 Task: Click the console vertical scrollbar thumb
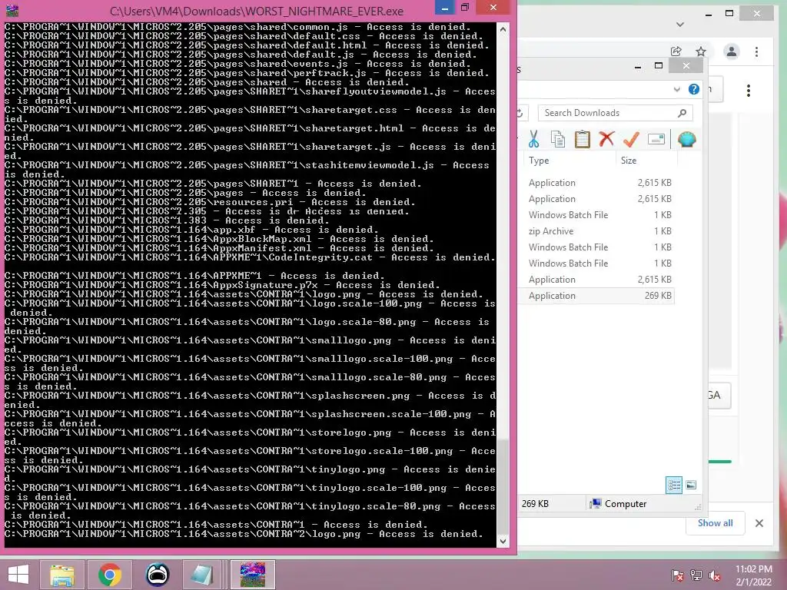click(x=503, y=486)
